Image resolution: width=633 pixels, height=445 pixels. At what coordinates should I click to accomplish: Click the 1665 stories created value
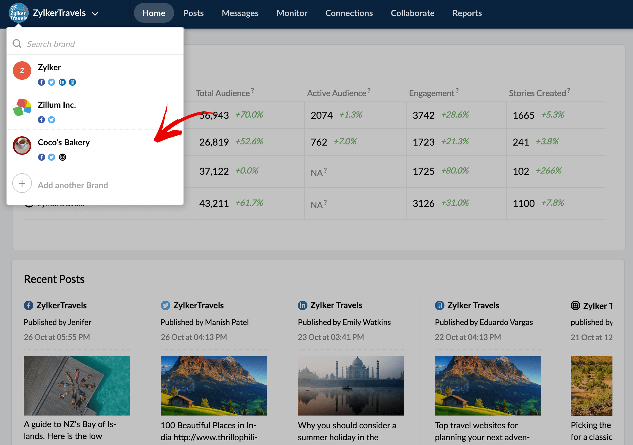[x=524, y=115]
